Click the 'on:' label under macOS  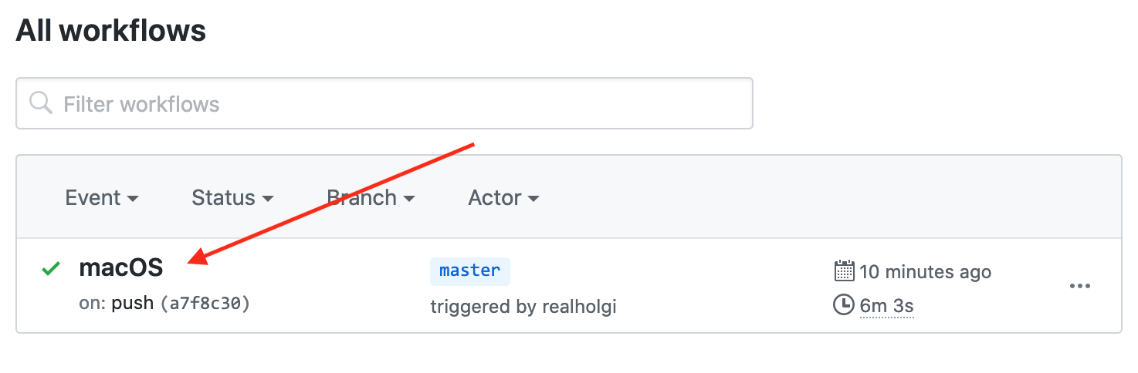pos(93,304)
